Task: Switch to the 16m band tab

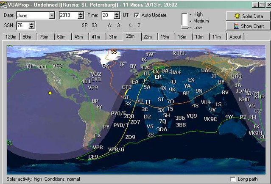Action: pos(182,37)
